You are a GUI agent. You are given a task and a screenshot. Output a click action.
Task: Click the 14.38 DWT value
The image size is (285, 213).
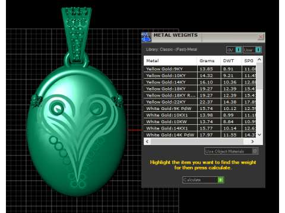(230, 102)
